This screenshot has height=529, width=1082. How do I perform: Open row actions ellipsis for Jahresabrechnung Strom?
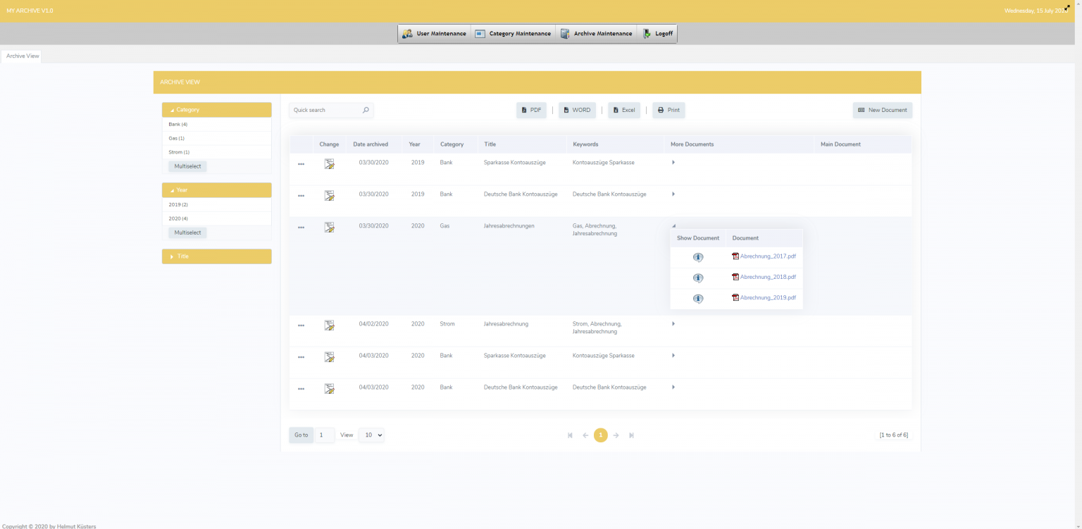[x=301, y=325]
